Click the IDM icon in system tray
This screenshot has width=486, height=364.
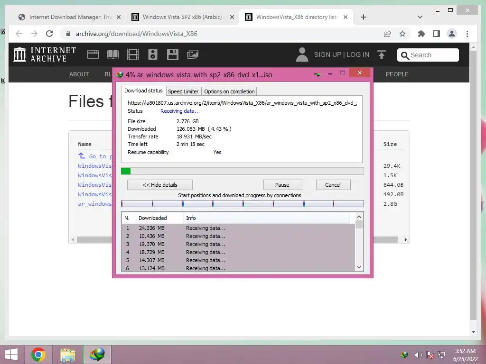pos(404,355)
